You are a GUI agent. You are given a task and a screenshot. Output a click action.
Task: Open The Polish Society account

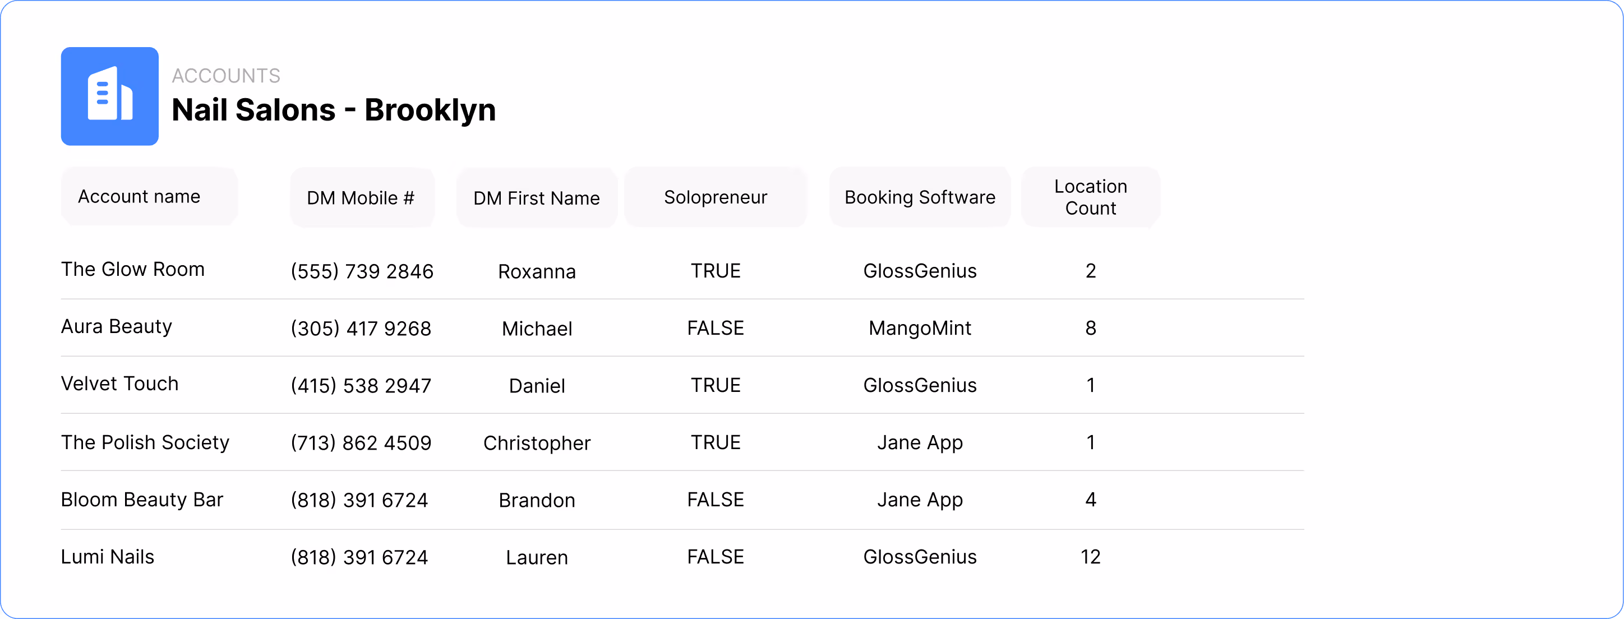[x=145, y=442]
